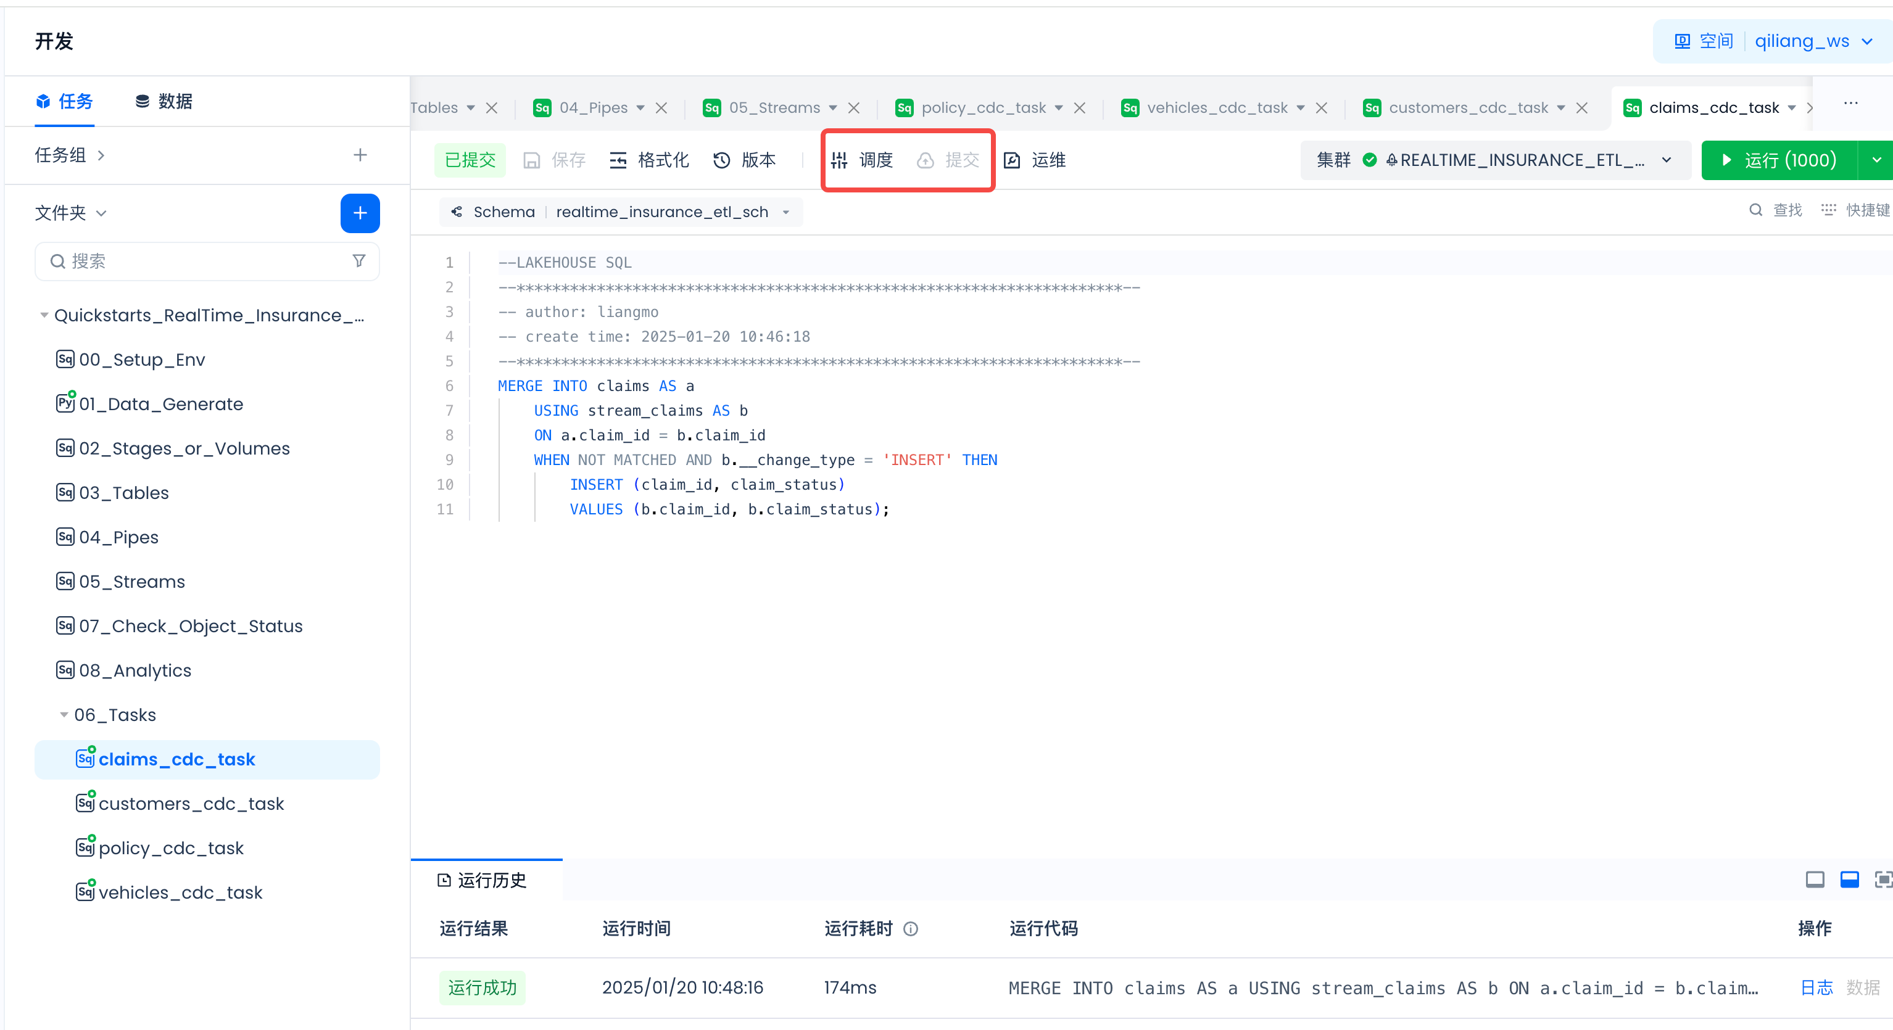Click the 调度 schedule icon
Screen dimensions: 1893x1030
coord(840,160)
